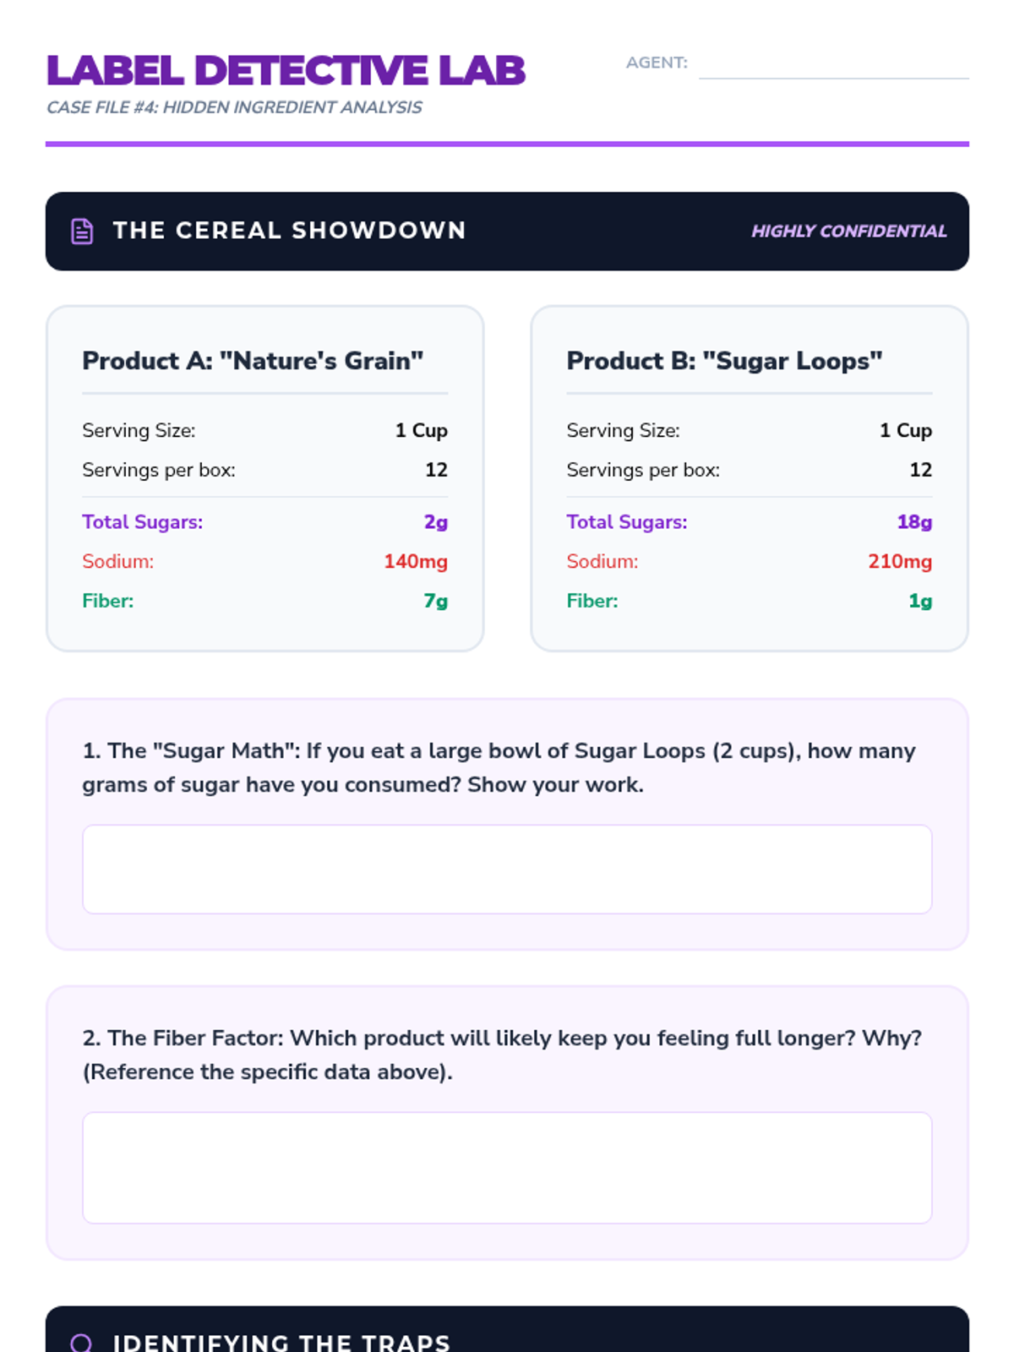Focus the Agent name field
Screen dimensions: 1014x1352
coord(833,63)
